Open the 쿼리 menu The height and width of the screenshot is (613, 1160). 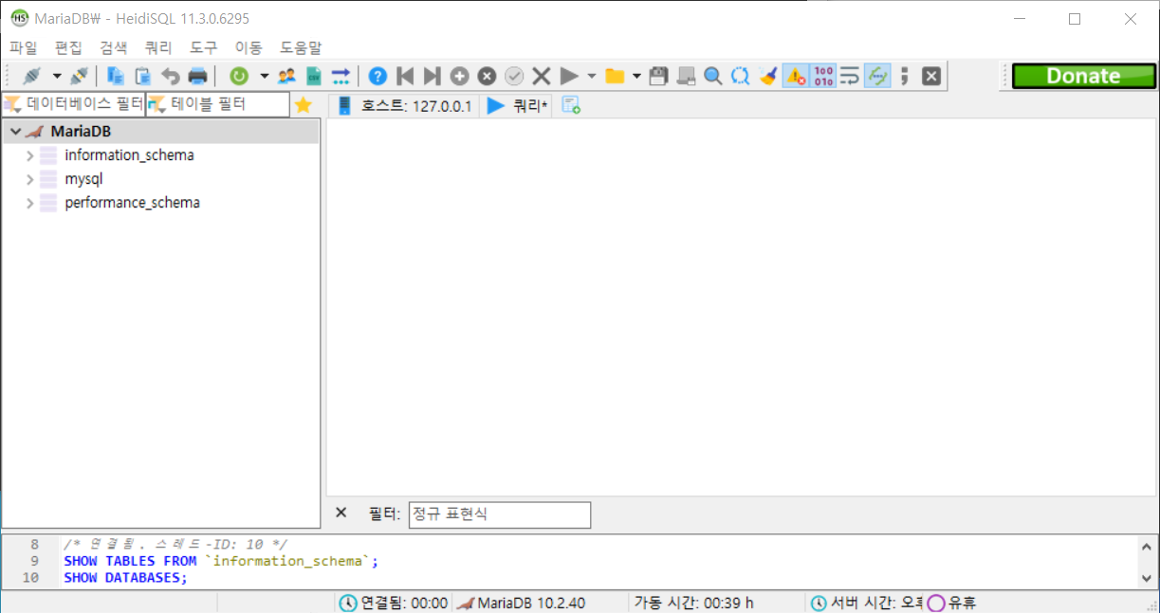[158, 46]
